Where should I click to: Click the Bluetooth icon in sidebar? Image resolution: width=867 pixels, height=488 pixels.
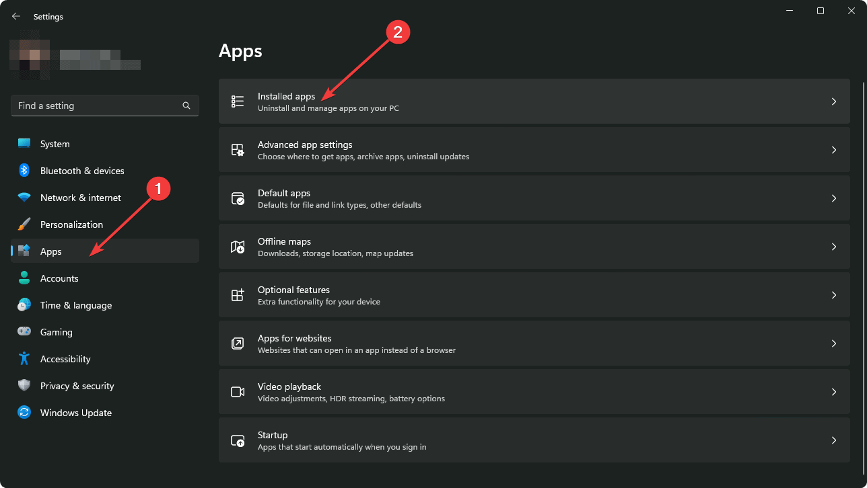tap(24, 171)
